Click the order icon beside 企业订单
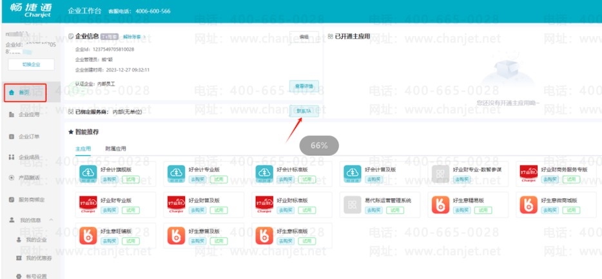The height and width of the screenshot is (279, 602). tap(12, 136)
